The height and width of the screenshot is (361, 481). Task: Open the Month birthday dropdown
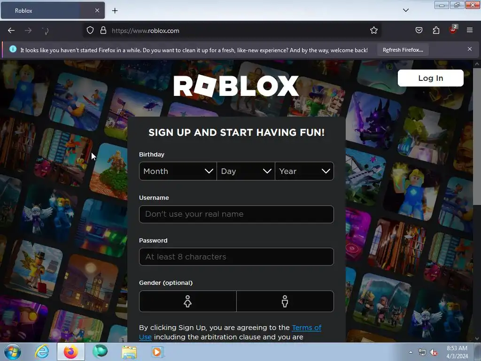coord(178,171)
